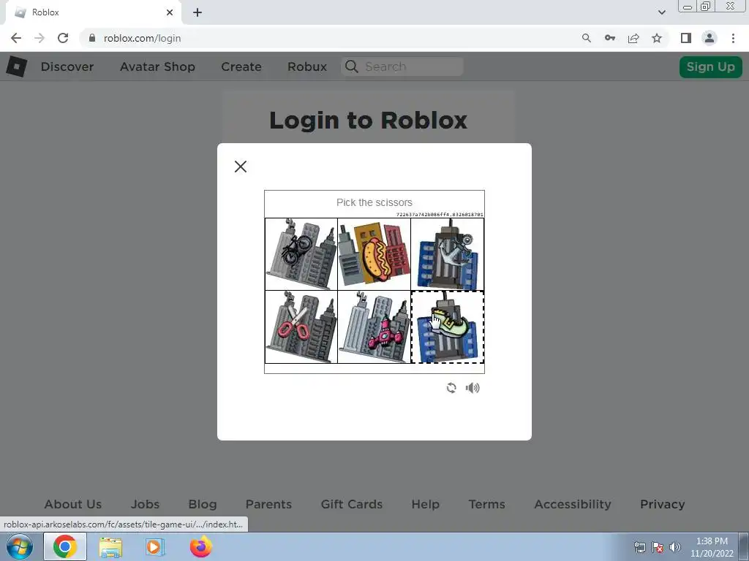
Task: Pick the bicycle image tile
Action: 301,254
